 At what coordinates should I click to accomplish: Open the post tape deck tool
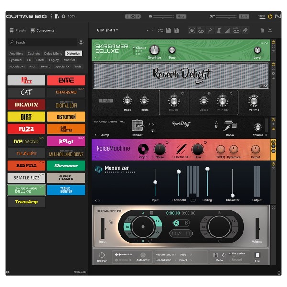pos(236,30)
